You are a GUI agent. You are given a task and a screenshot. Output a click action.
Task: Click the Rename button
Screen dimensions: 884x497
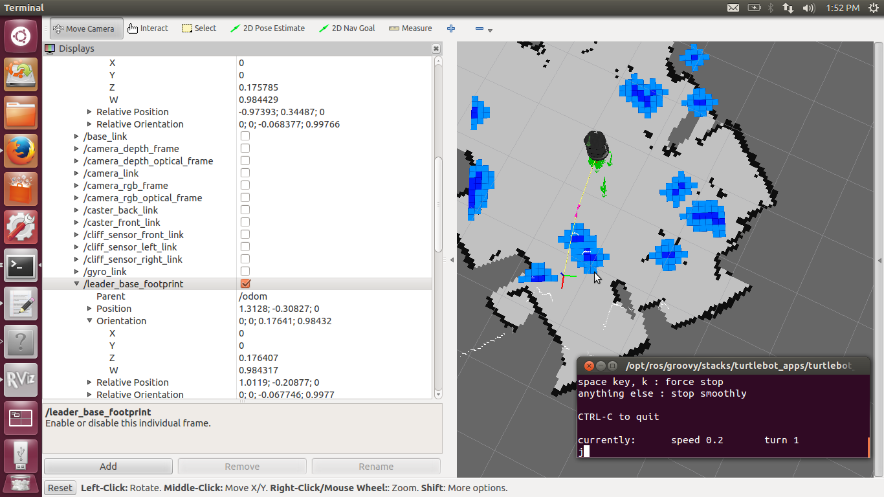[x=376, y=467]
